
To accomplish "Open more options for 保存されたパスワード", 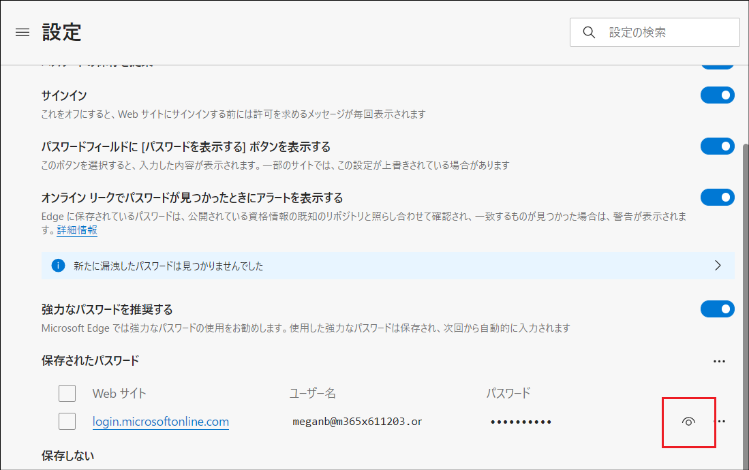I will tap(719, 361).
